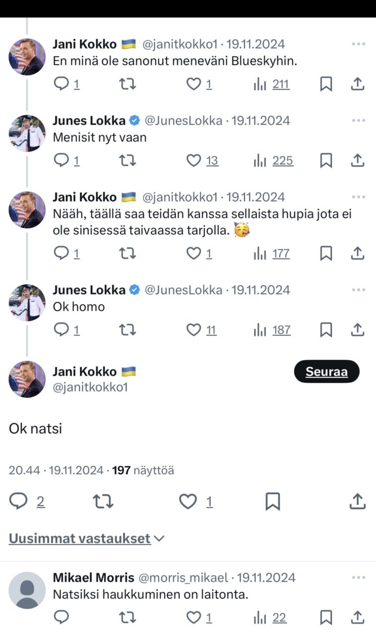Viewport: 376px width, 635px height.
Task: Bookmark the "Menisit nyt vaan" tweet
Action: coord(326,161)
